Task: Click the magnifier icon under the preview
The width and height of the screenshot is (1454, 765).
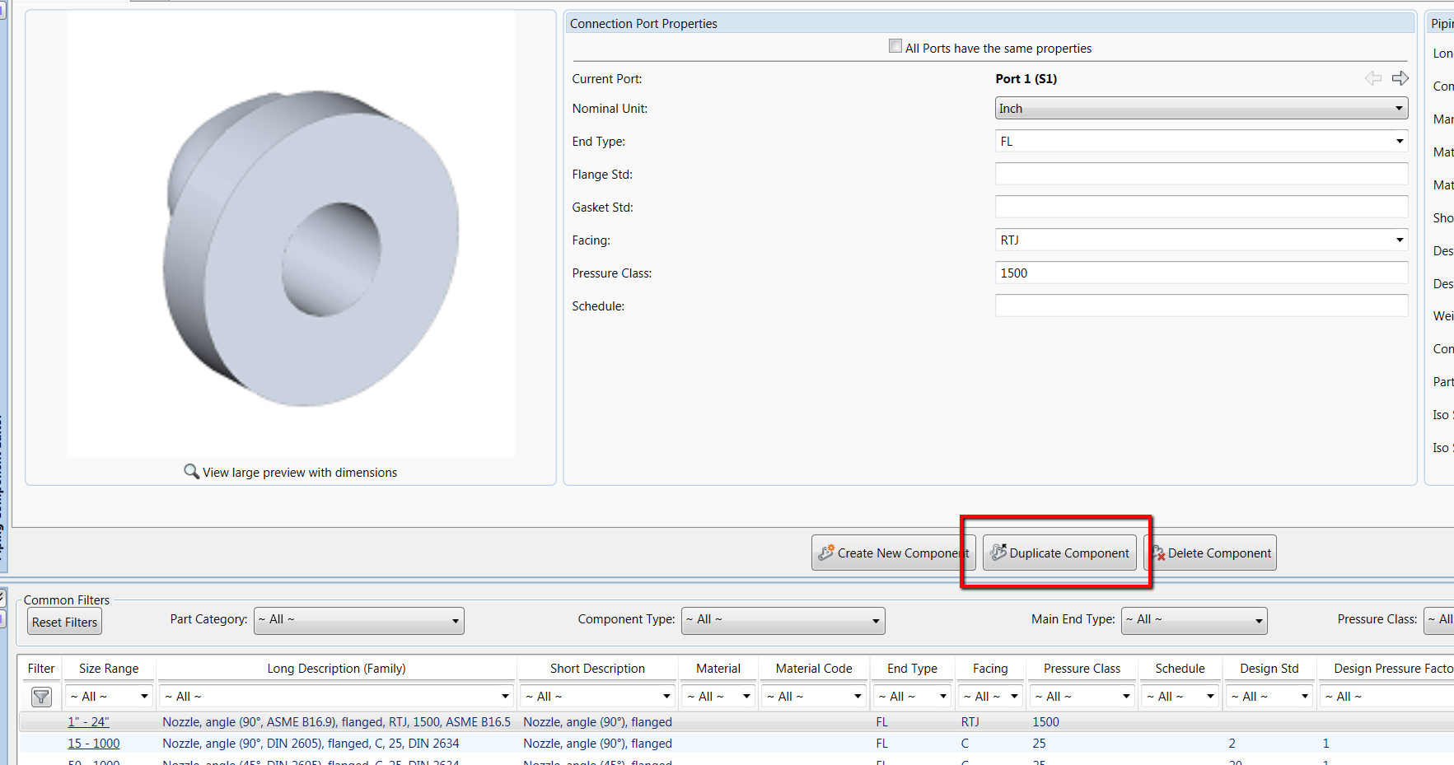Action: click(x=191, y=471)
